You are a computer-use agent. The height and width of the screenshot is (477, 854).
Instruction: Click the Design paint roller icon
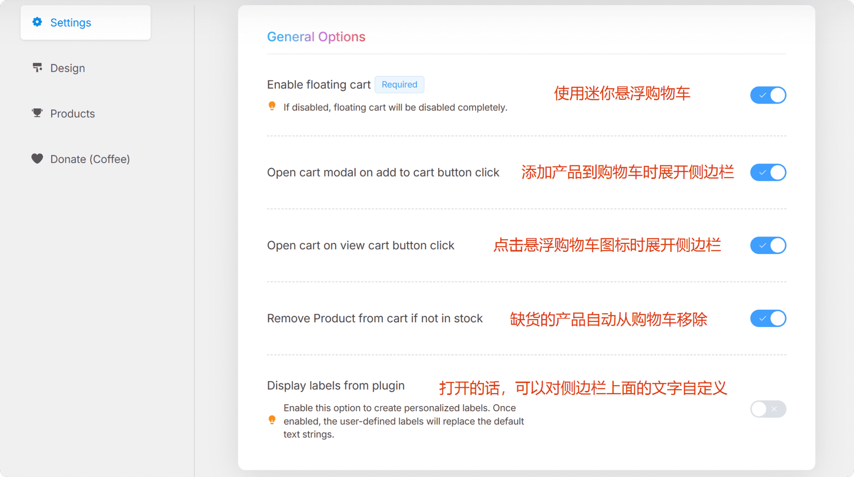click(x=37, y=68)
